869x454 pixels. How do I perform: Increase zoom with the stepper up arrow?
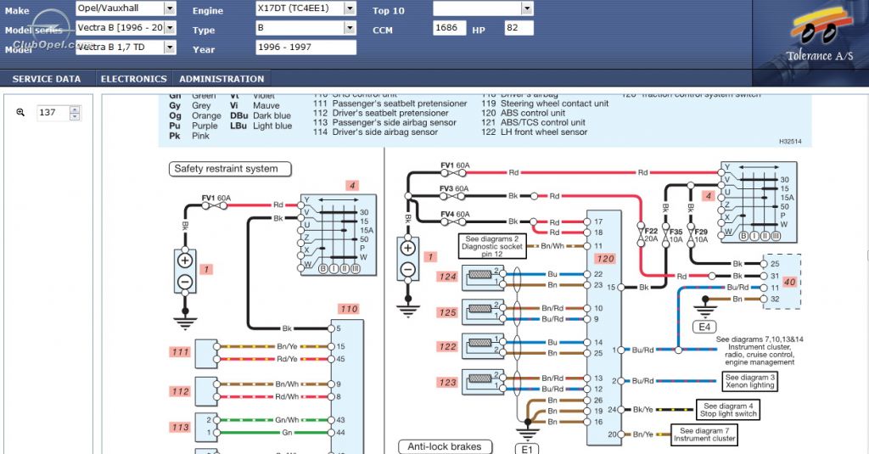click(75, 109)
